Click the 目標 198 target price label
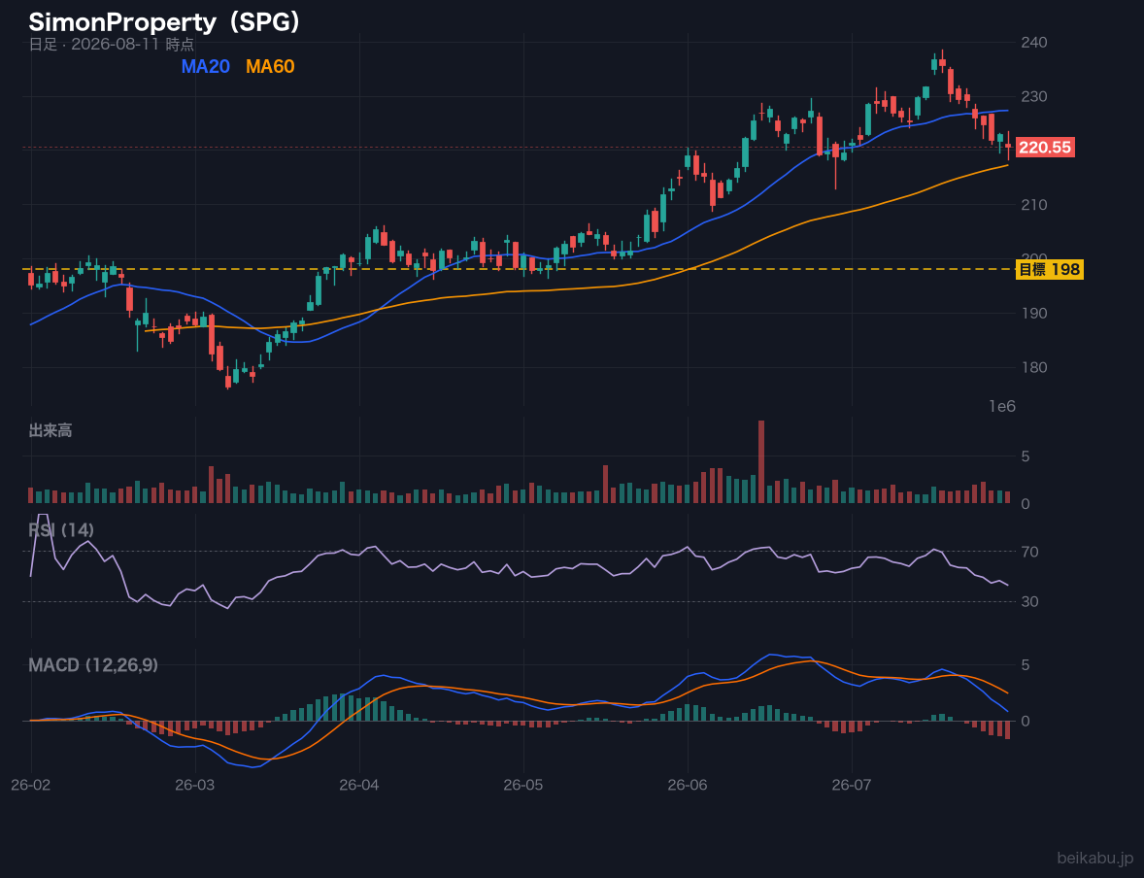 1049,269
